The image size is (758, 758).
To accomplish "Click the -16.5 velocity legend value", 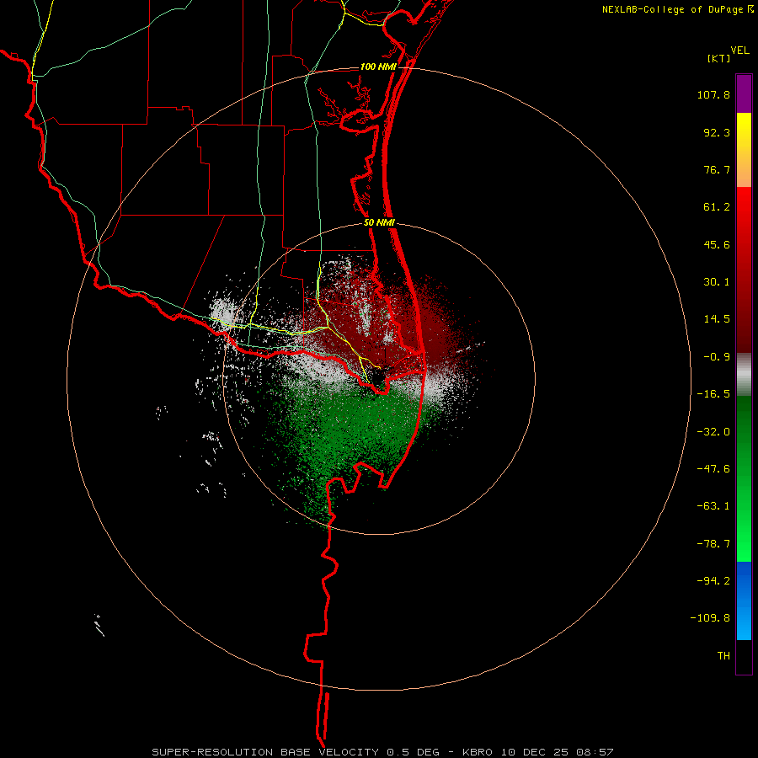I will (713, 394).
